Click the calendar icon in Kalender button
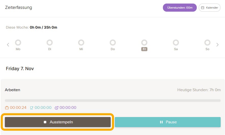 (x=203, y=8)
